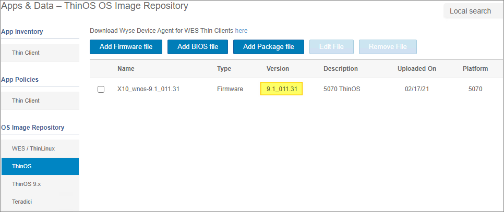This screenshot has width=504, height=212.
Task: Sort by Uploaded On column header
Action: coord(416,69)
